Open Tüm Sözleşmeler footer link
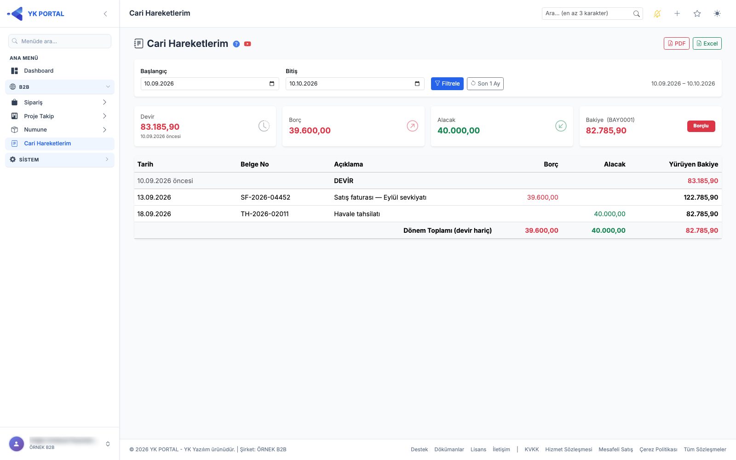This screenshot has width=736, height=460. tap(705, 449)
